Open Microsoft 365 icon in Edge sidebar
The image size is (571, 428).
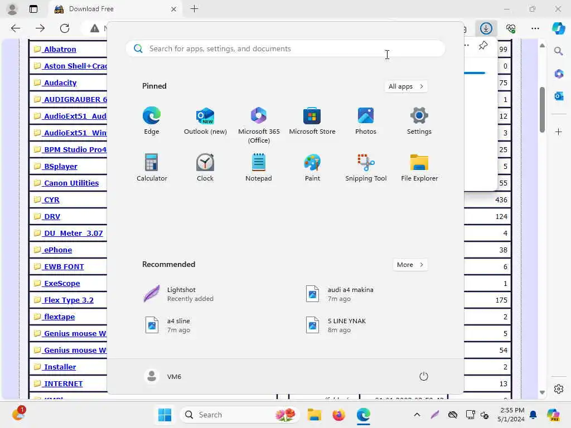559,74
